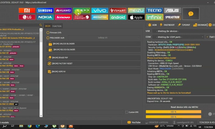Viewport: 215px width, 129px height.
Task: Switch to the FUNCTION tab
Action: (x=57, y=26)
